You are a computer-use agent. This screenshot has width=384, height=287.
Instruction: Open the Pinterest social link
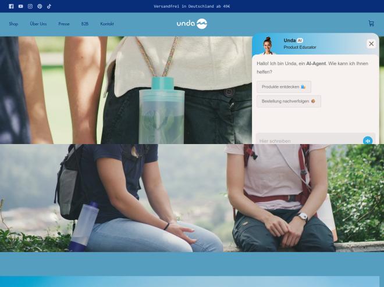tap(40, 6)
